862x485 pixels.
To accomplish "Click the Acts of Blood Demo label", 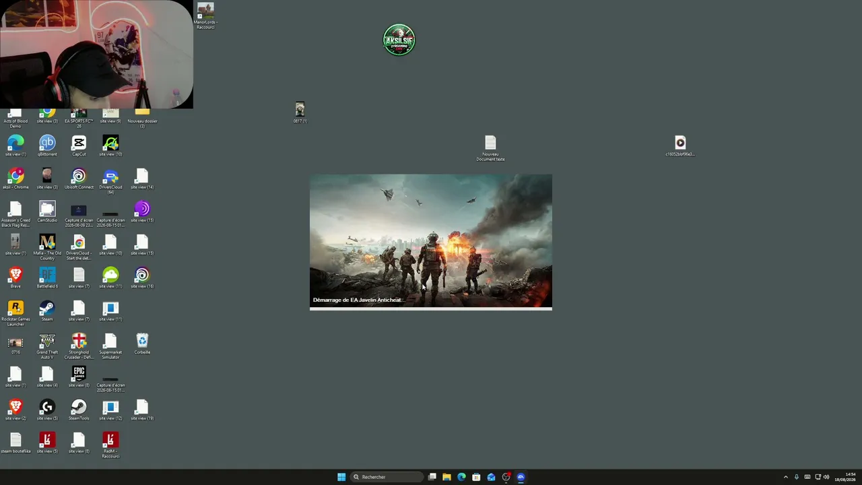I will pyautogui.click(x=15, y=123).
